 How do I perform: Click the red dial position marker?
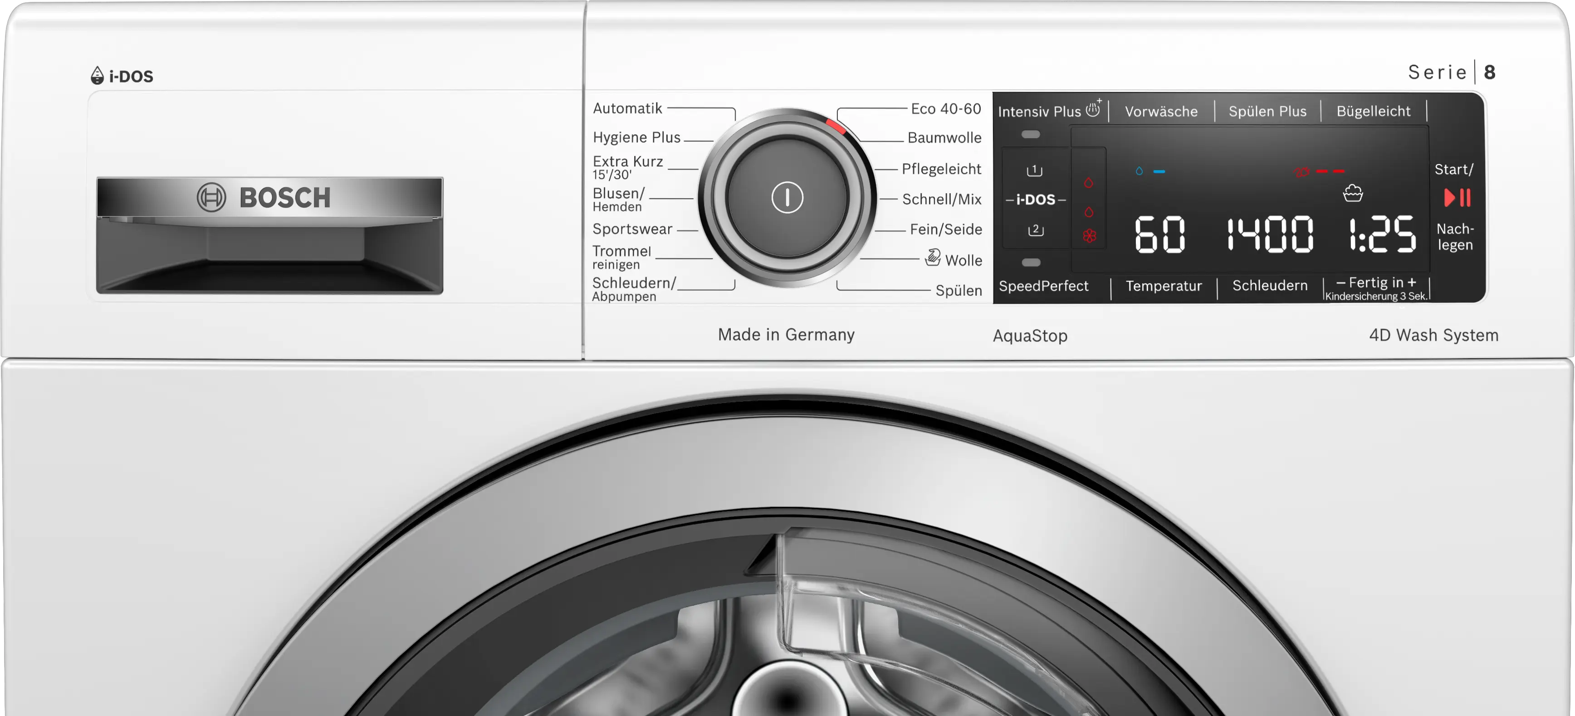[x=836, y=127]
